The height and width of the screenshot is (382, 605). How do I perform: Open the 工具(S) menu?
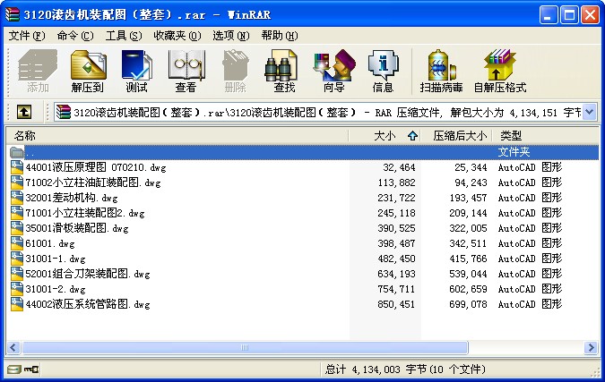pos(124,36)
